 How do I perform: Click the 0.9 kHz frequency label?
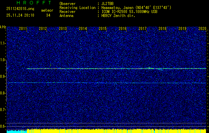click(3, 76)
